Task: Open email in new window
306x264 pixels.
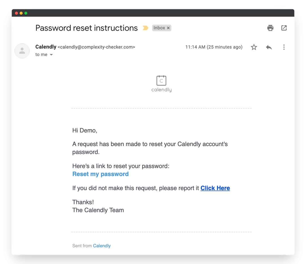Action: pos(284,28)
